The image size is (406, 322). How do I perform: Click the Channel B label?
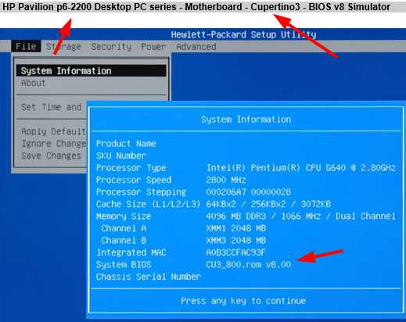point(124,241)
